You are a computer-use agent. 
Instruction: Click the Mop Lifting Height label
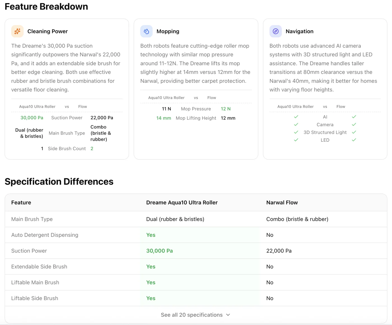(x=196, y=118)
